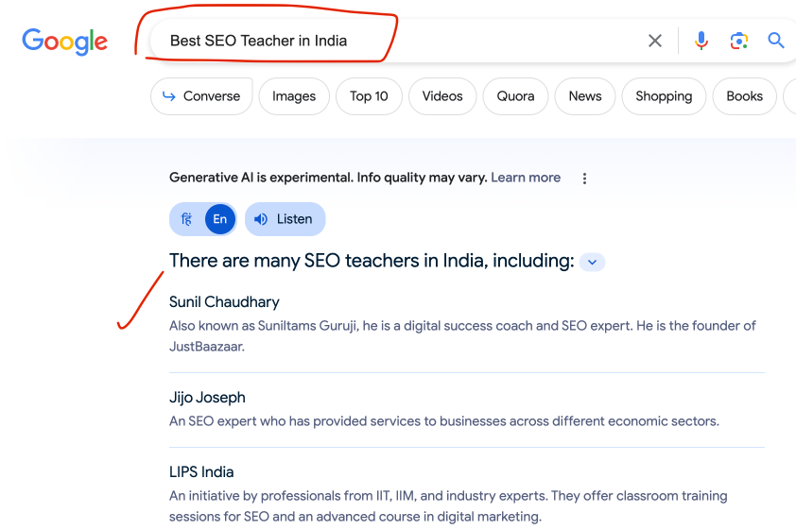This screenshot has width=796, height=530.
Task: Follow the Learn more link
Action: point(526,178)
